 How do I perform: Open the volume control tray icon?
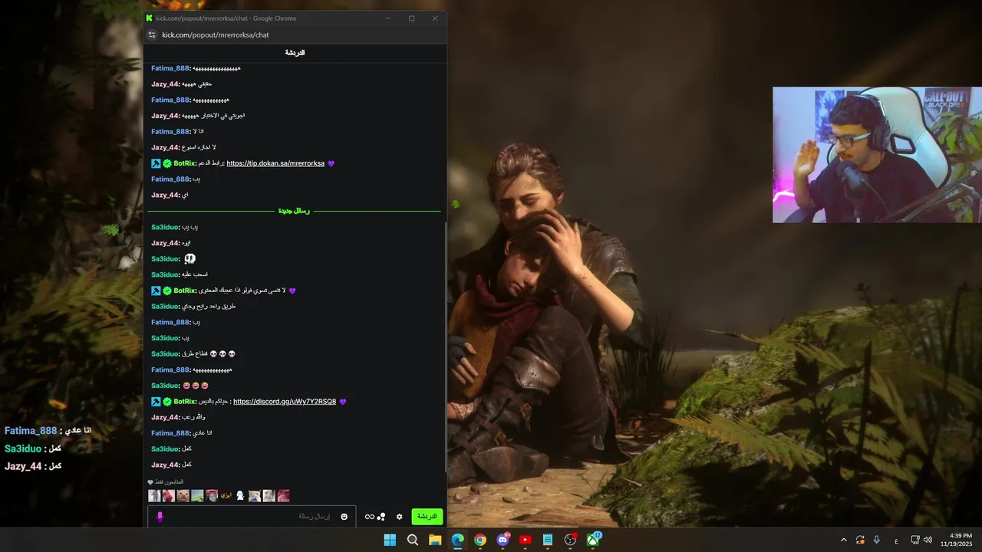point(928,540)
